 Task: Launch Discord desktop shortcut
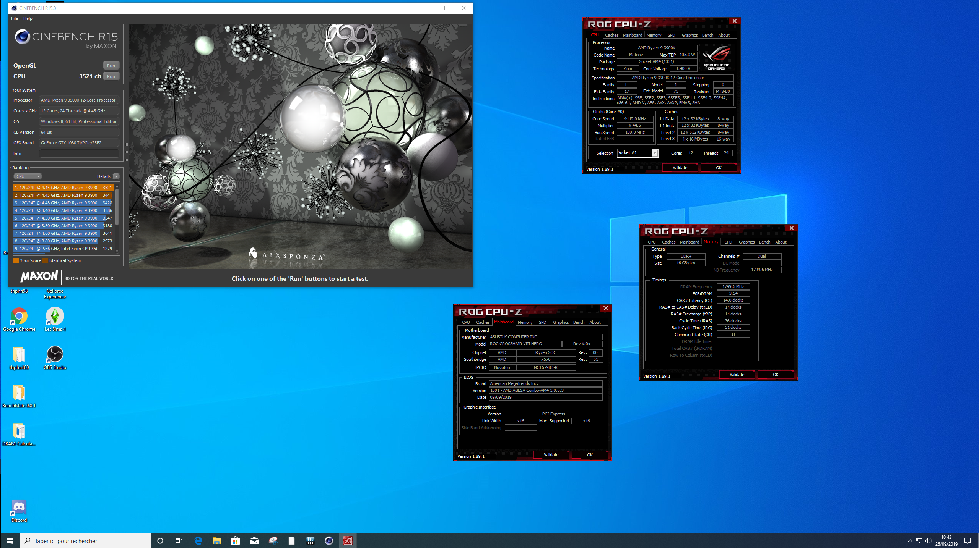point(19,510)
